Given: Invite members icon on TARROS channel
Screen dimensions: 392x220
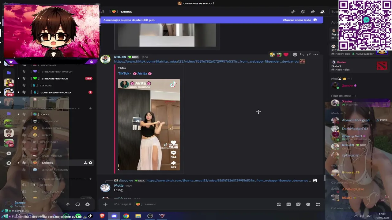Looking at the screenshot, I should click(x=85, y=163).
